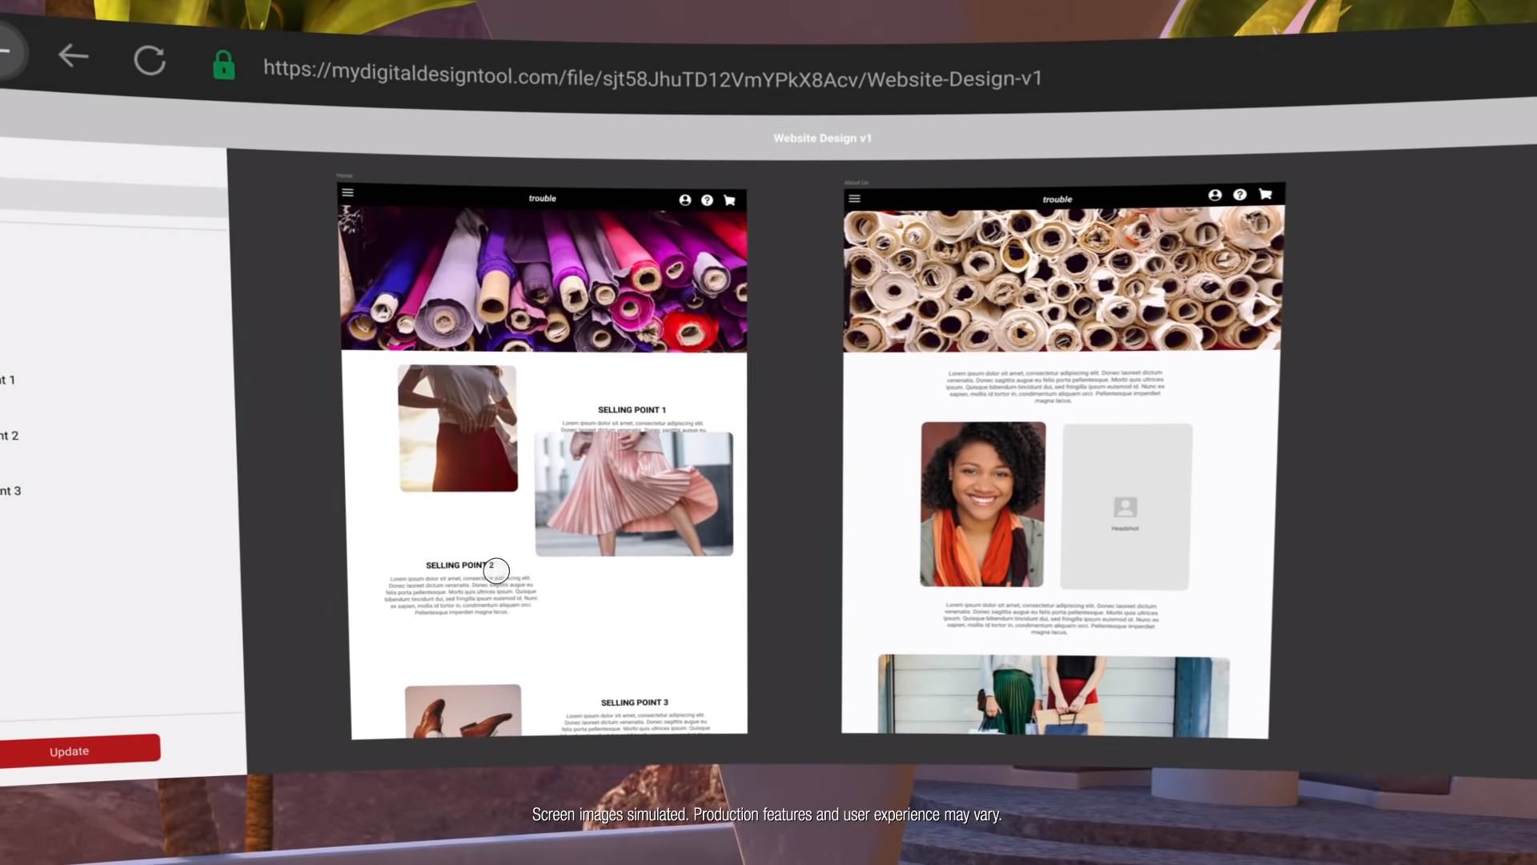The image size is (1537, 865).
Task: Click the Website Design v1 title
Action: 822,139
